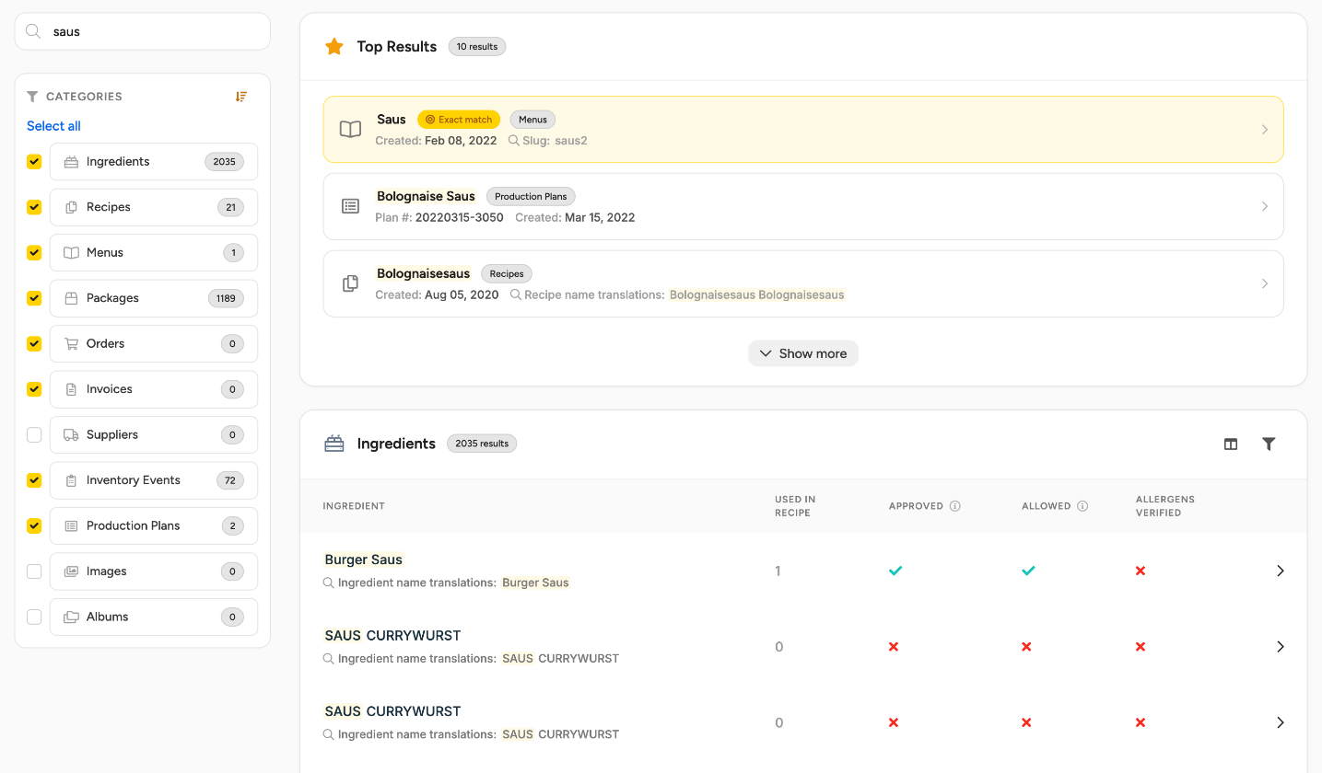Open the Bolognaise Saus result title

click(426, 196)
